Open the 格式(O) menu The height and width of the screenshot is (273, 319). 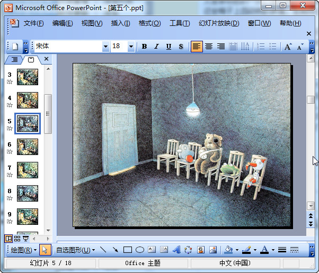coord(150,23)
